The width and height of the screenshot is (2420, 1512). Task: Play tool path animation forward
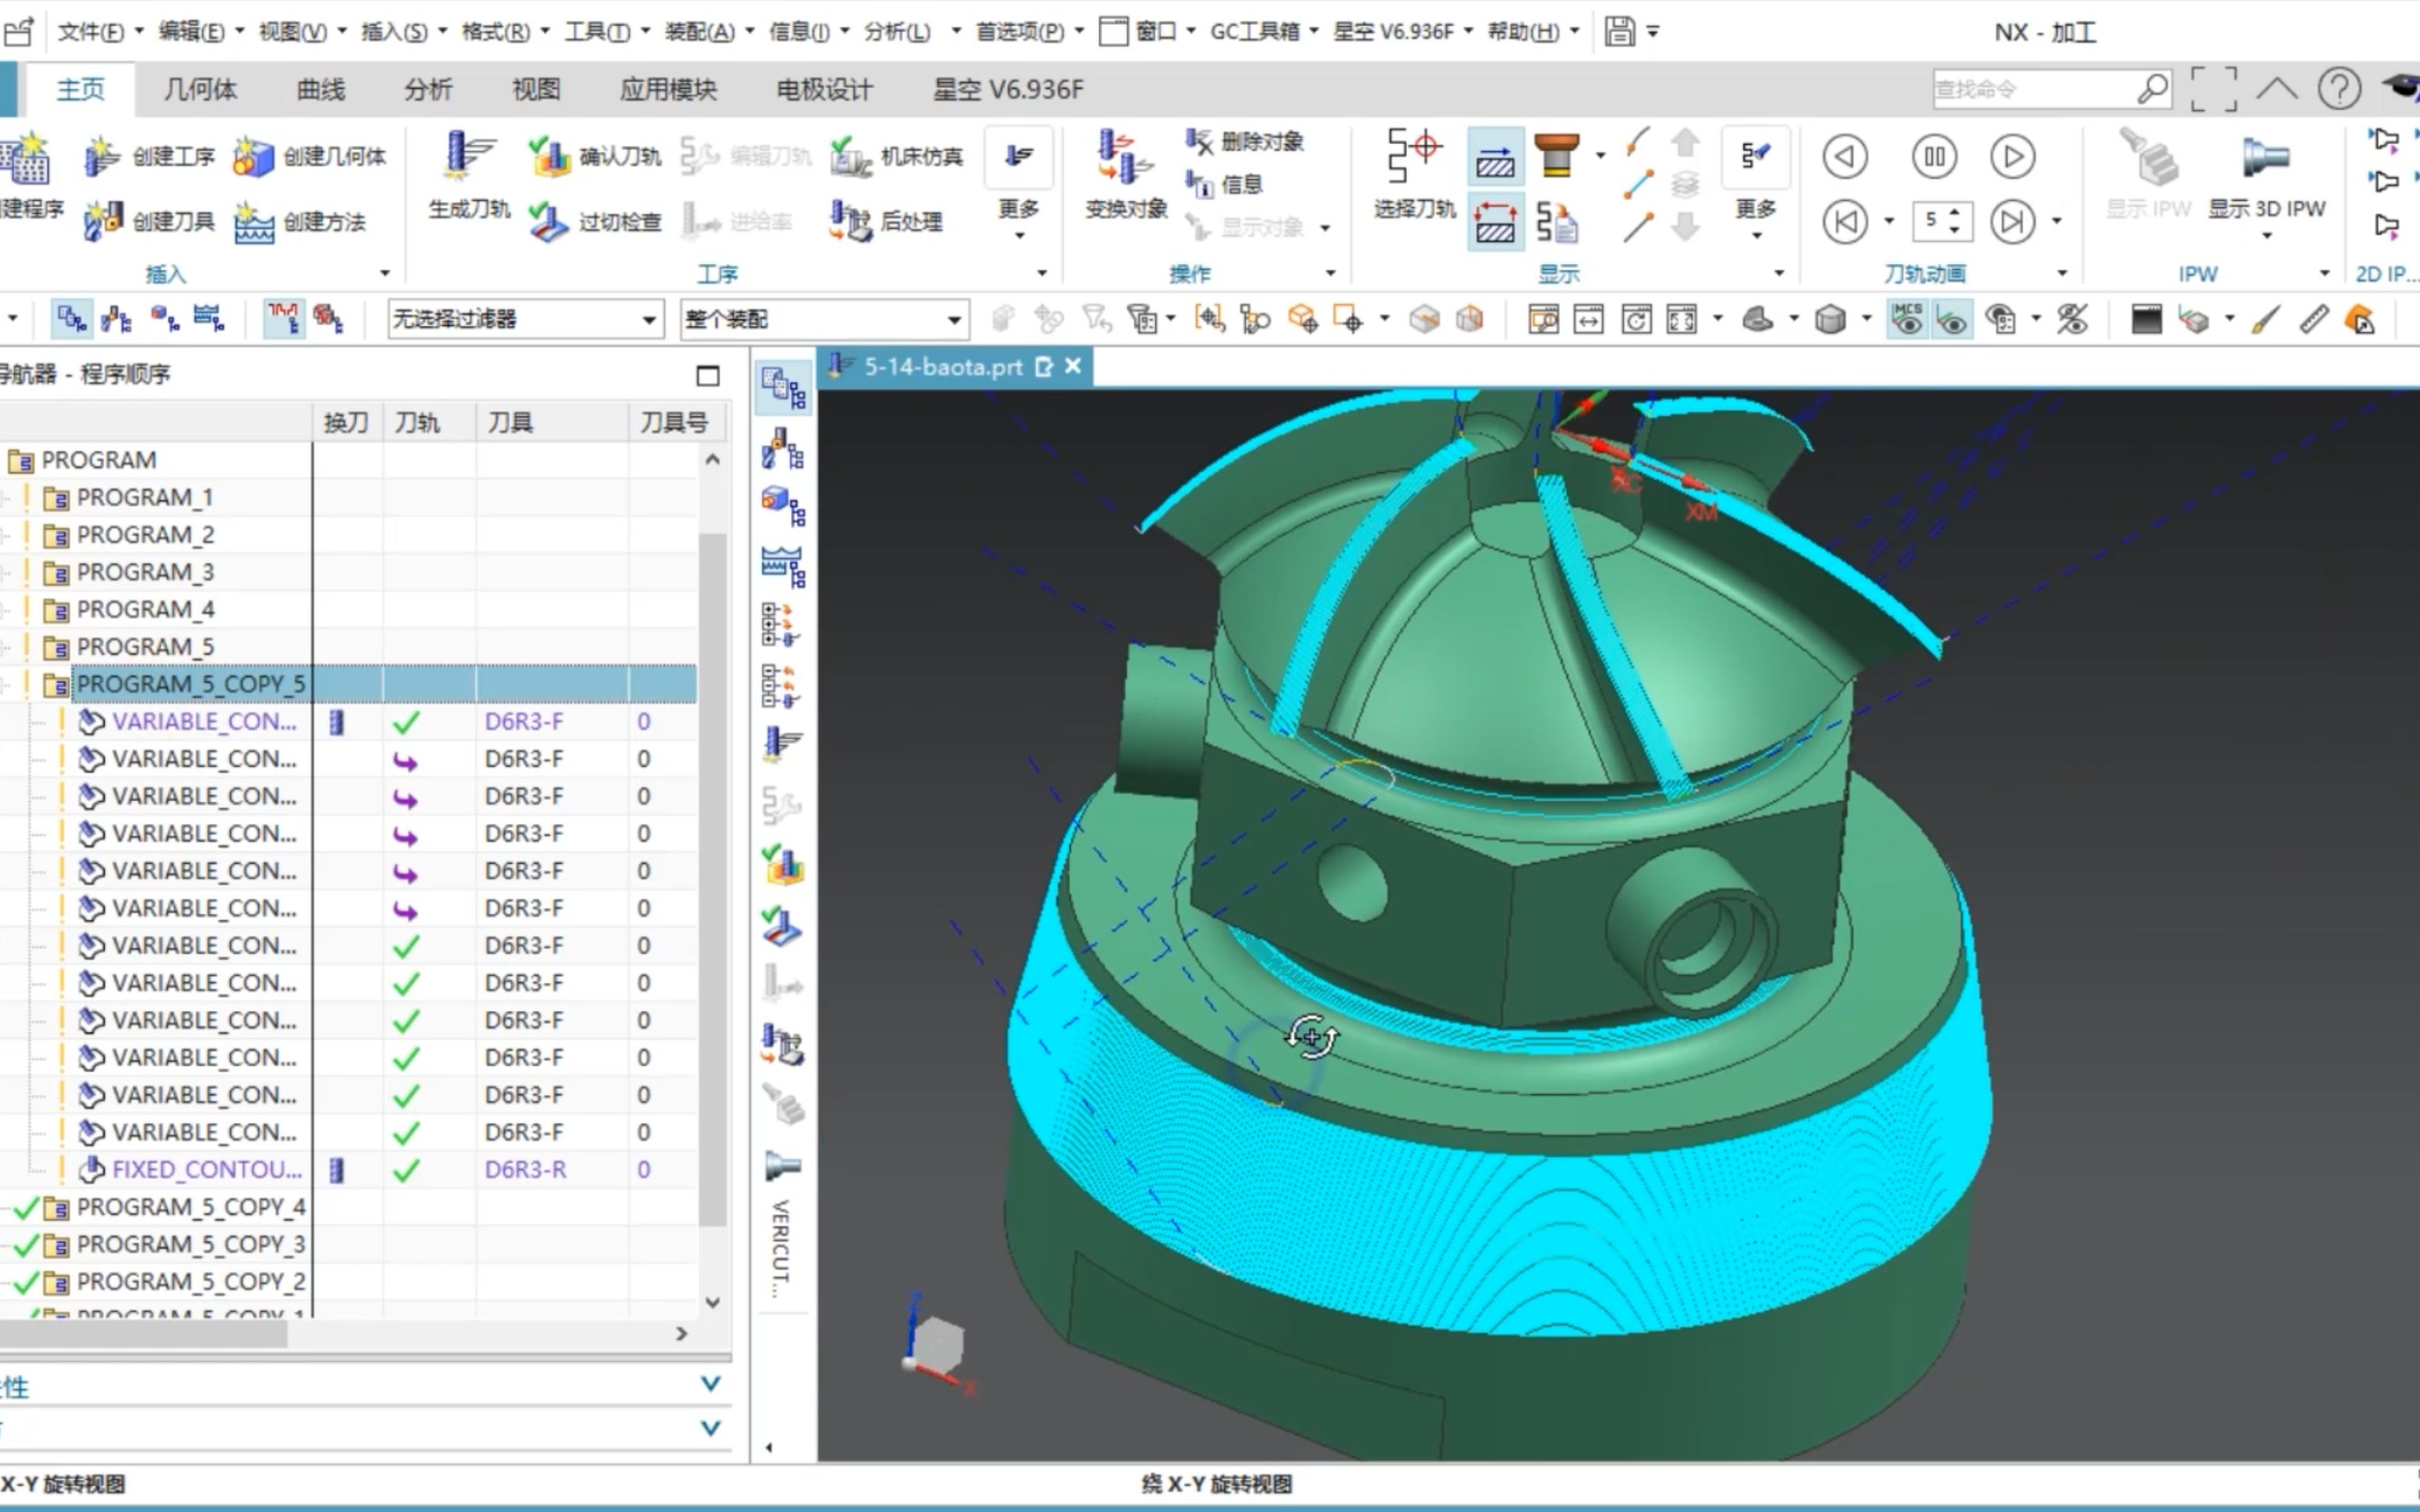click(x=2012, y=157)
